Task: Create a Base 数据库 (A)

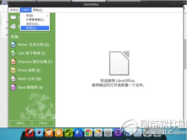Action: click(30, 87)
